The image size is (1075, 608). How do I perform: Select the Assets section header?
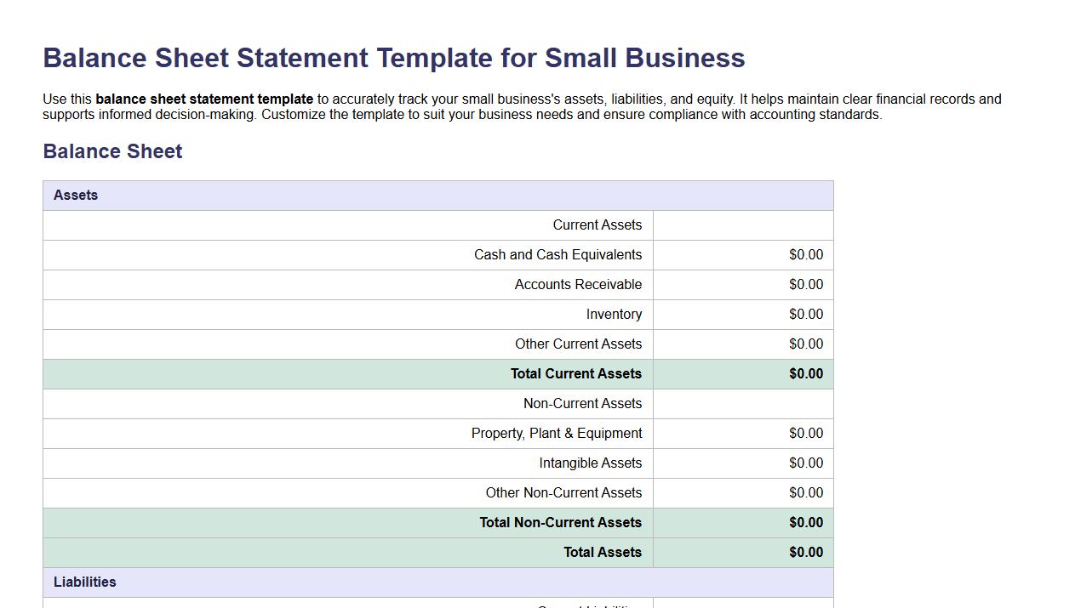click(76, 195)
